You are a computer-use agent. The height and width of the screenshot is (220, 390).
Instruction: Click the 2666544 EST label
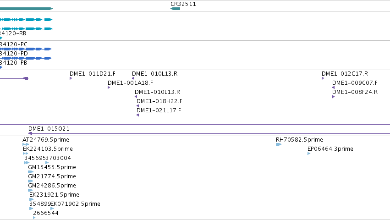pos(46,213)
